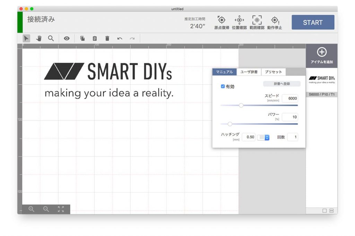Click the paste clipboard icon
The image size is (355, 236).
(x=95, y=38)
